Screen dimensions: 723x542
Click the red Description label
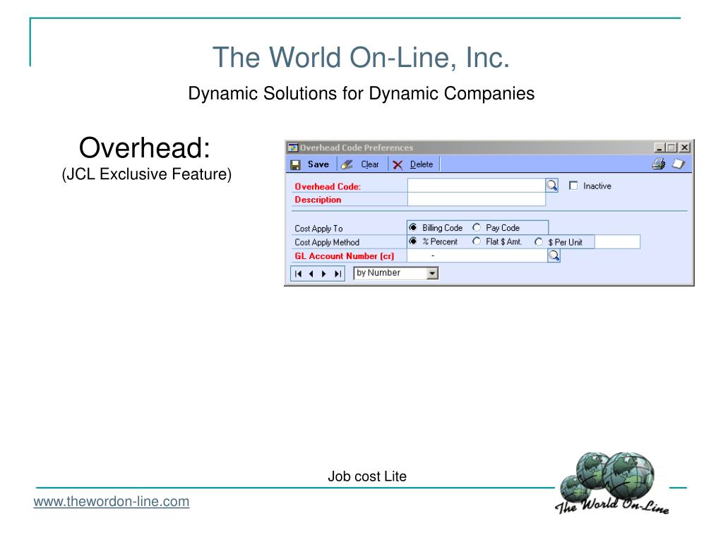pyautogui.click(x=318, y=200)
